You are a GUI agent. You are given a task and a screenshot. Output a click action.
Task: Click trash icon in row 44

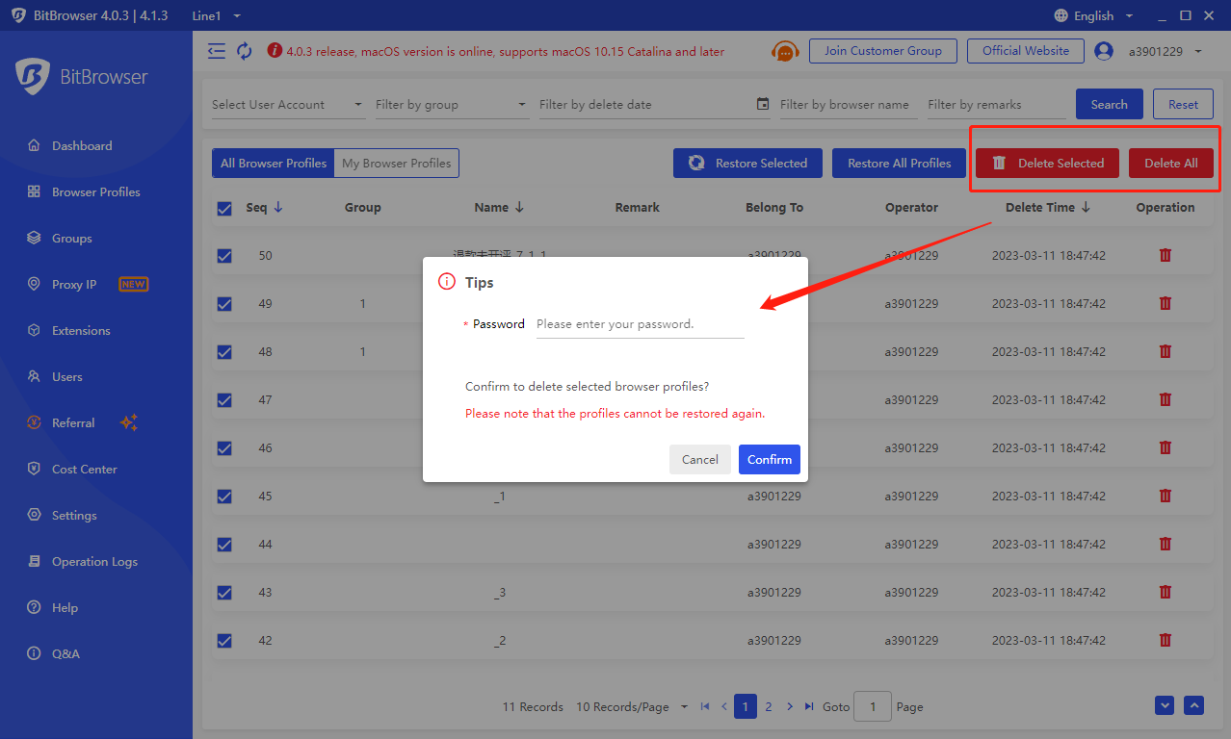(1165, 544)
